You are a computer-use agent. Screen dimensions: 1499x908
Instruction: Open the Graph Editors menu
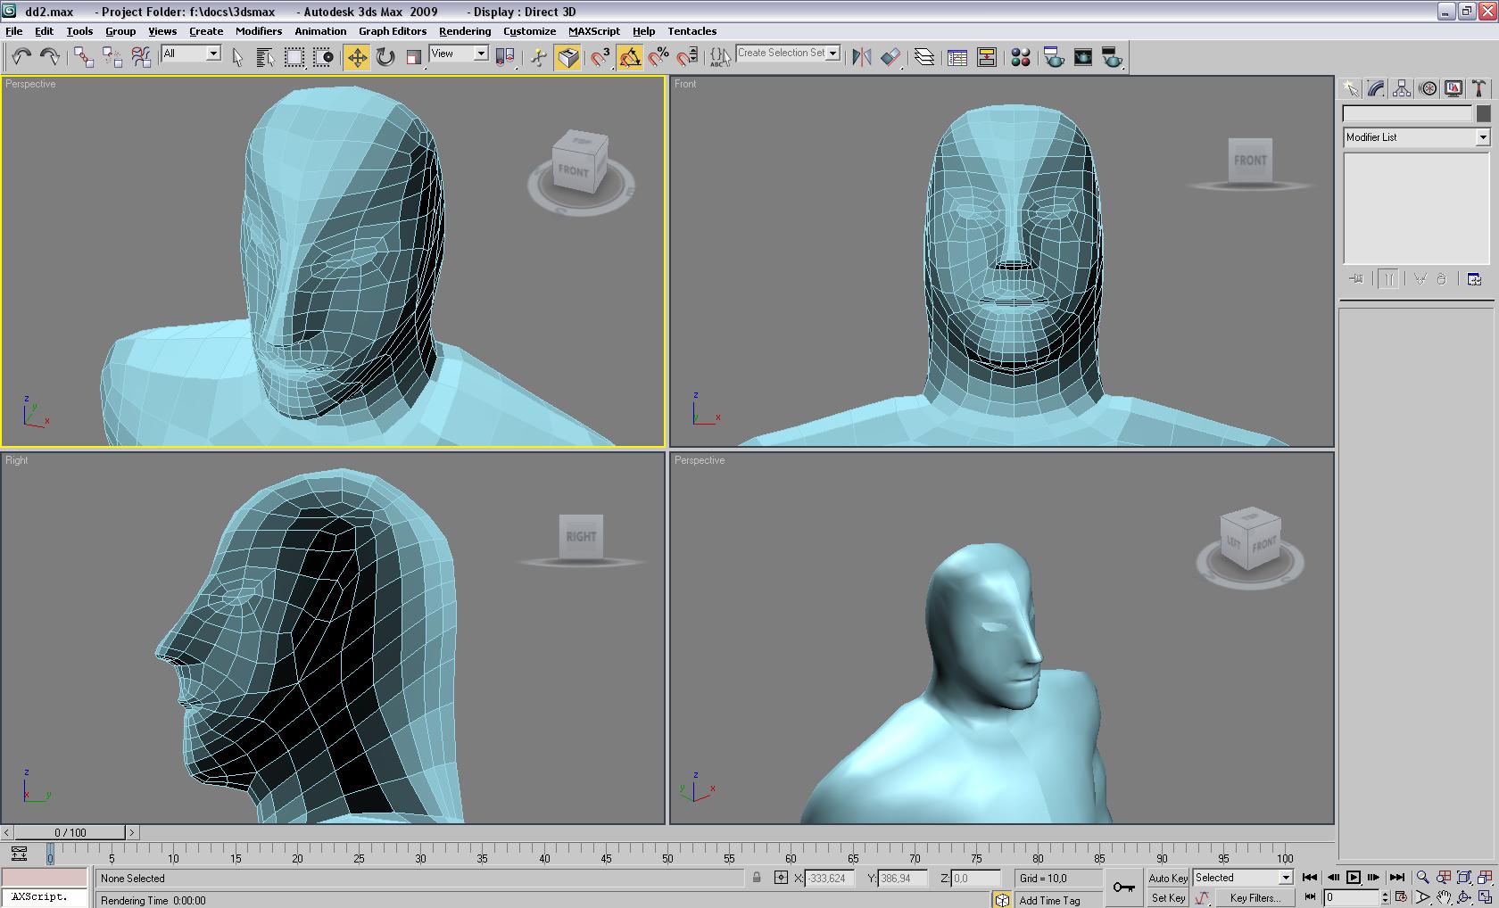[393, 31]
